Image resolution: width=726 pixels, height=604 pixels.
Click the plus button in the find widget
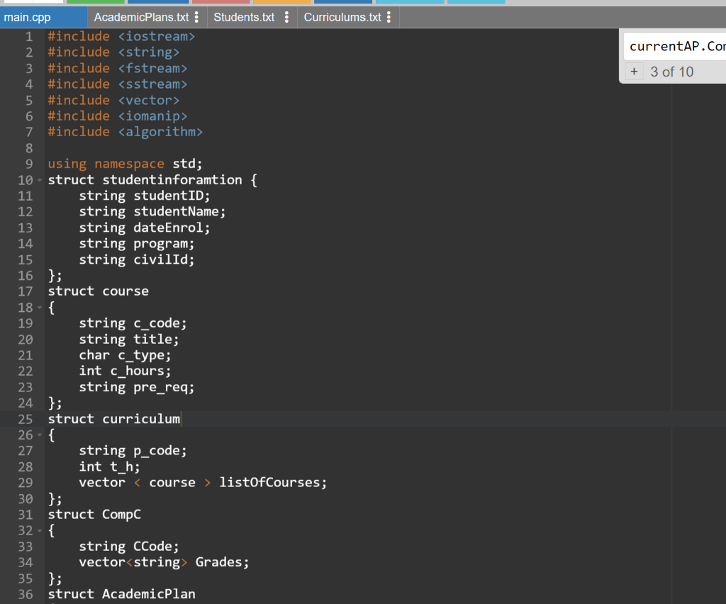[x=633, y=71]
